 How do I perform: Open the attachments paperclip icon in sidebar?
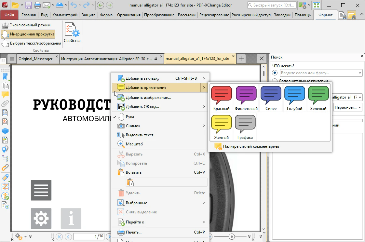pyautogui.click(x=5, y=104)
